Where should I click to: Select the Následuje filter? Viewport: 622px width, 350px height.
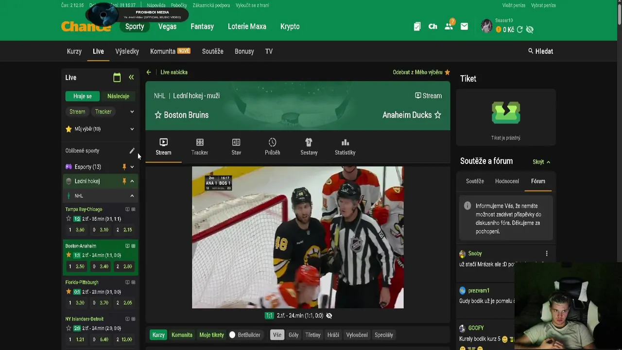118,96
